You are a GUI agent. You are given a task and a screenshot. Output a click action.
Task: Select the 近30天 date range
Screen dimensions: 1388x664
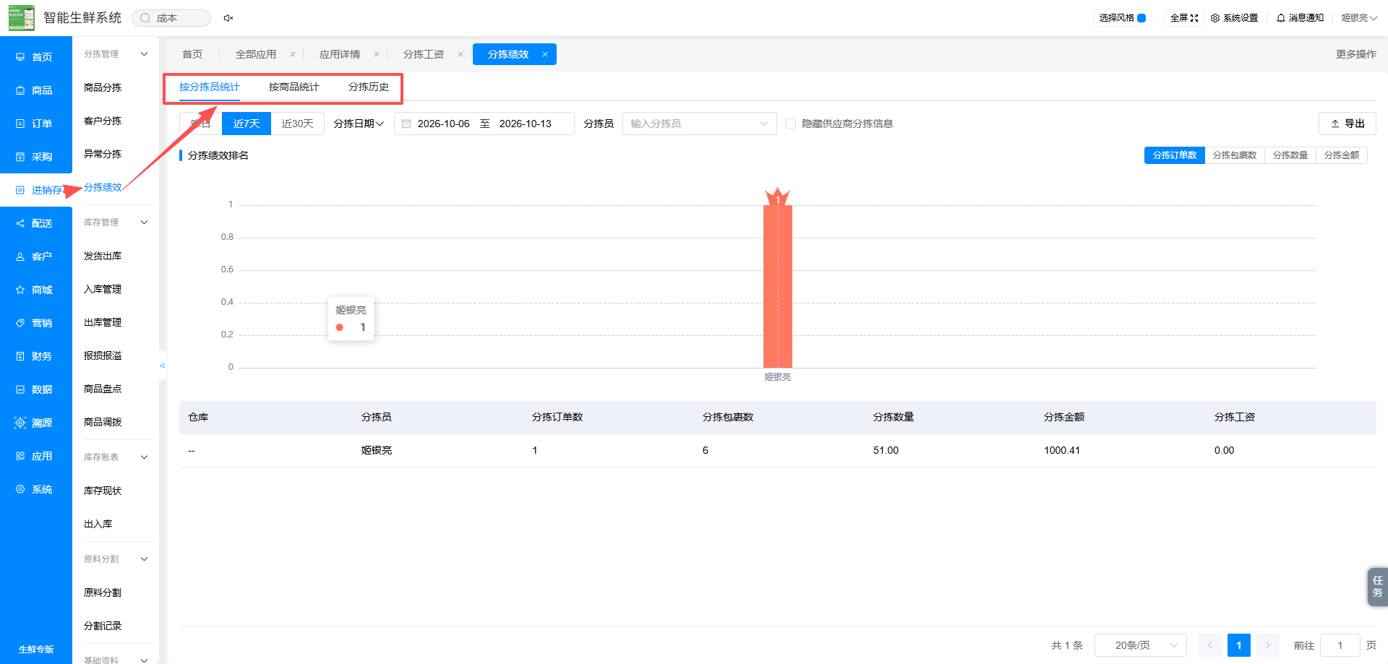coord(297,124)
